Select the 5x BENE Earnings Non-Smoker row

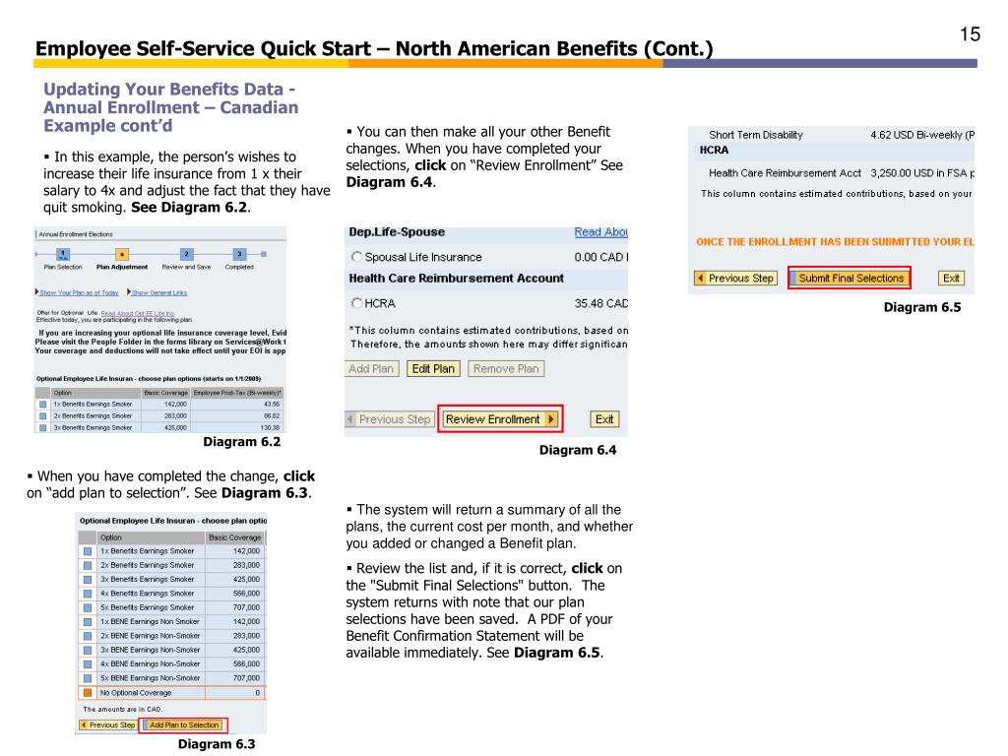tap(88, 678)
